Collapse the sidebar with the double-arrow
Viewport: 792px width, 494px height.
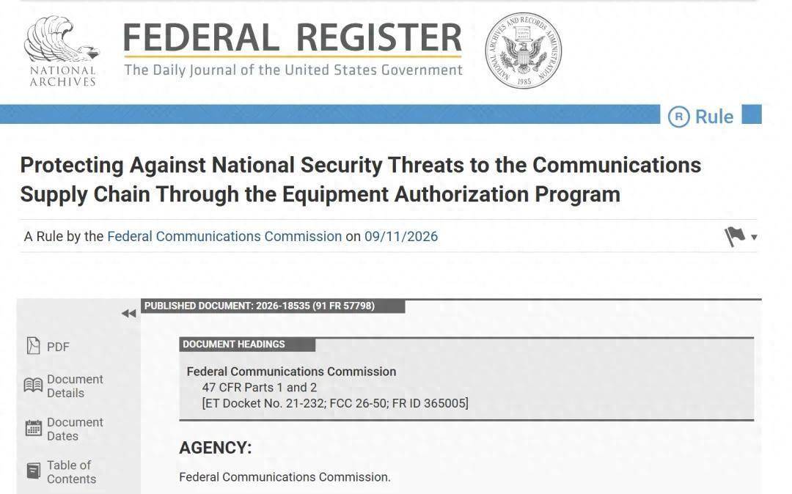(129, 314)
